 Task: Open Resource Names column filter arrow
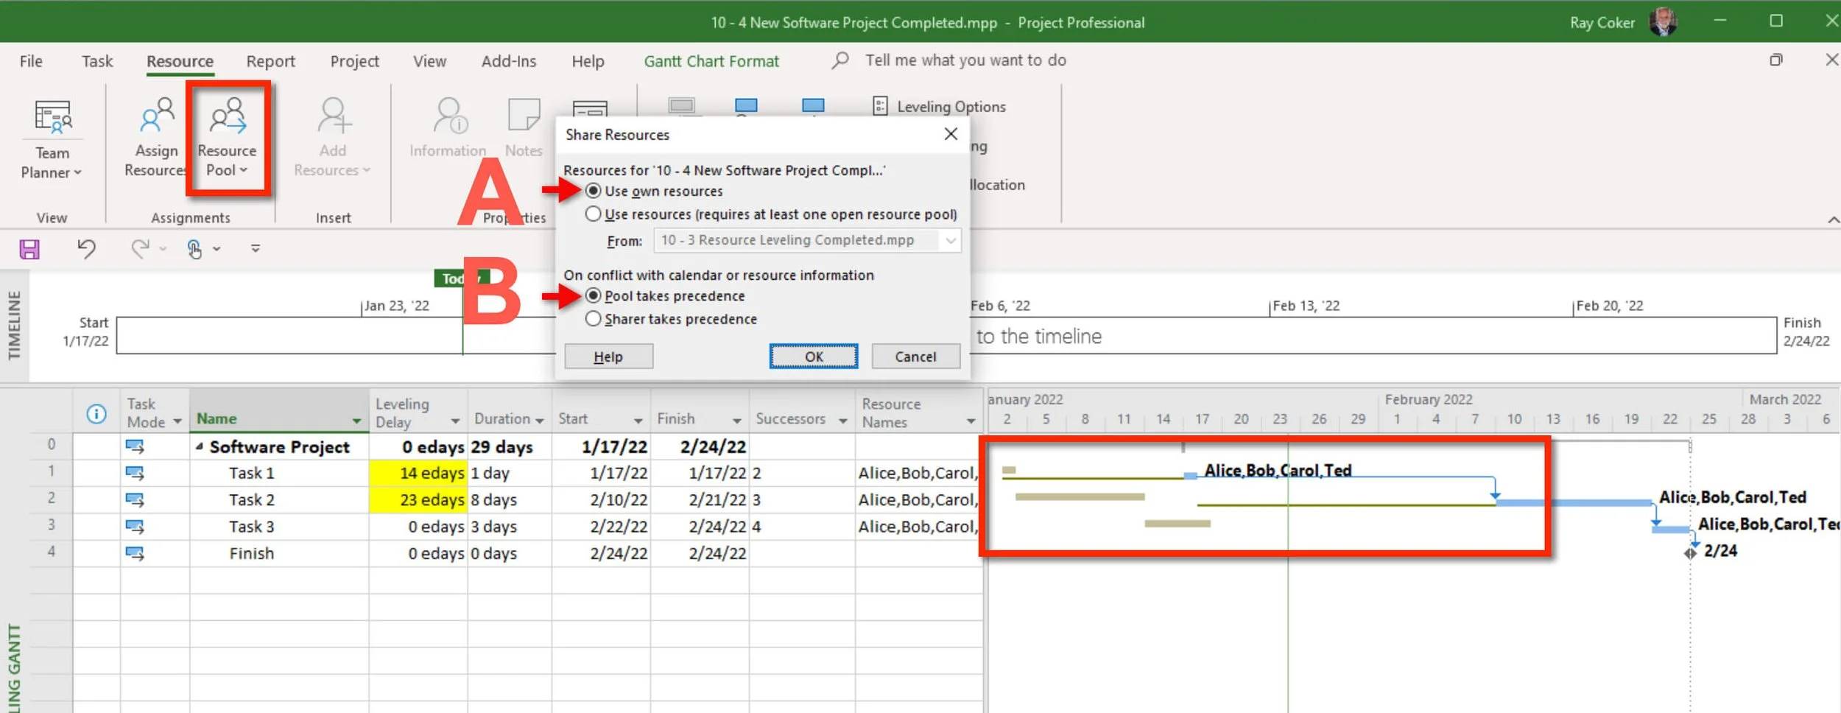click(971, 421)
